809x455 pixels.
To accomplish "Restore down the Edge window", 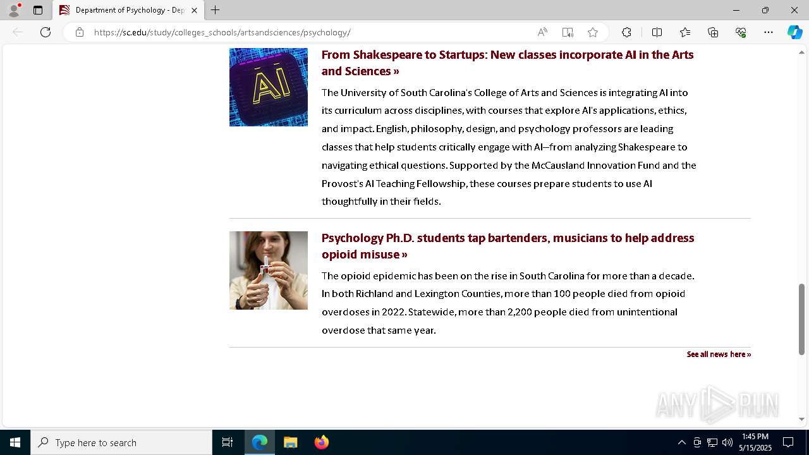I will 765,10.
